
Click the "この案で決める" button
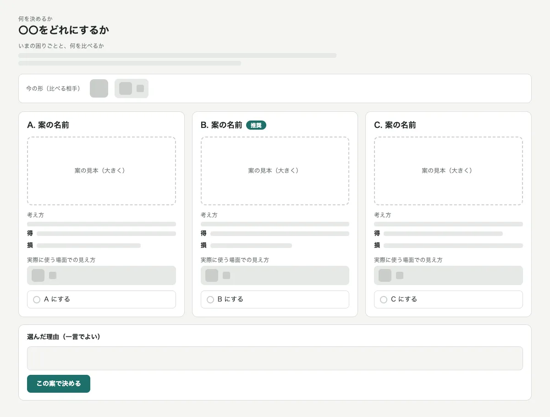click(59, 384)
